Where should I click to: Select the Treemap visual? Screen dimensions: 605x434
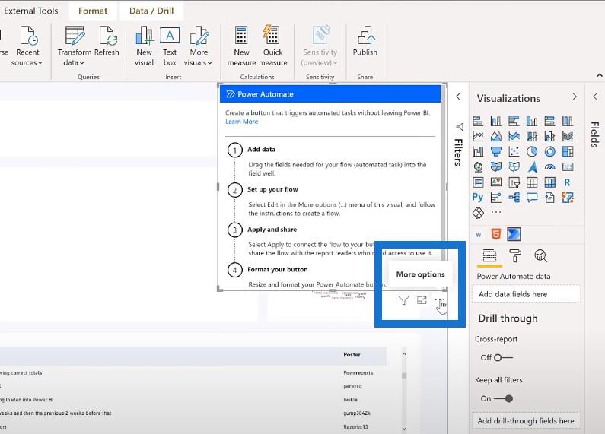(568, 151)
